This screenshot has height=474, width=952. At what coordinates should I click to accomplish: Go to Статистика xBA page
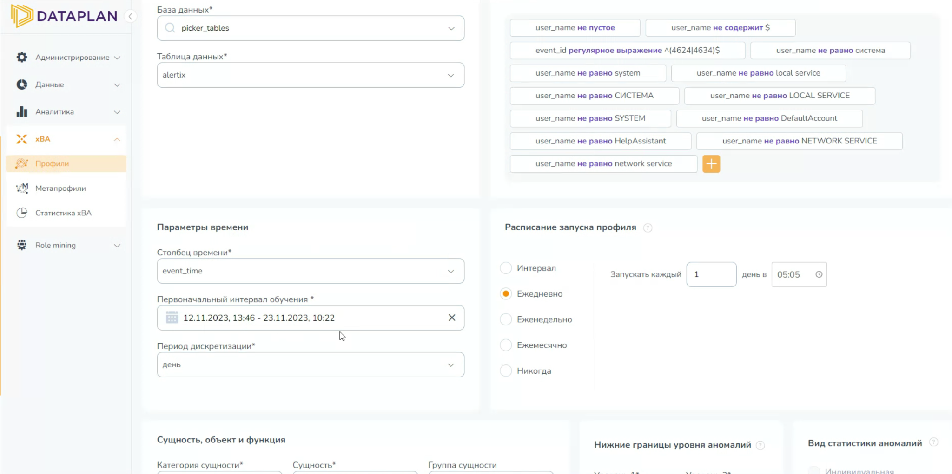point(63,213)
